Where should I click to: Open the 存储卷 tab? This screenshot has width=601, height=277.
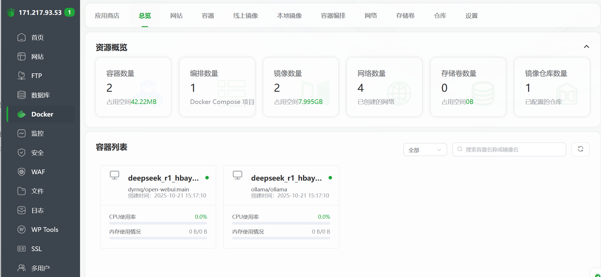[x=405, y=16]
